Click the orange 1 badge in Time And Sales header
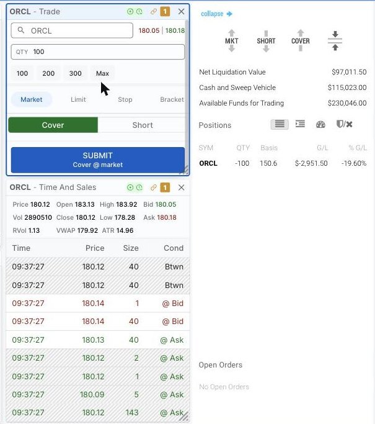Image resolution: width=375 pixels, height=424 pixels. coord(165,187)
